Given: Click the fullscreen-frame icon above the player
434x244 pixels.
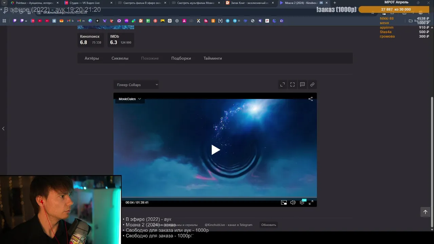Looking at the screenshot, I should point(292,85).
